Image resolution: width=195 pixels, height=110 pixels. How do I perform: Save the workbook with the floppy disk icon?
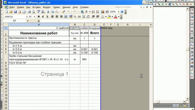point(15,12)
